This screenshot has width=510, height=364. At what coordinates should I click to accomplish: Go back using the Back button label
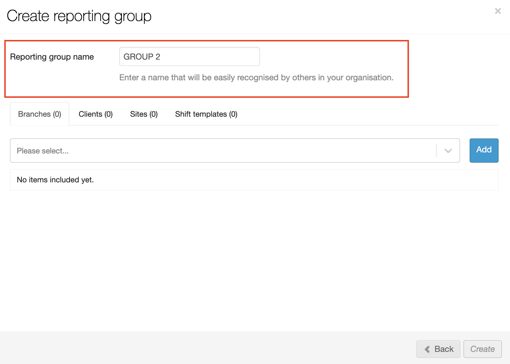pos(444,349)
